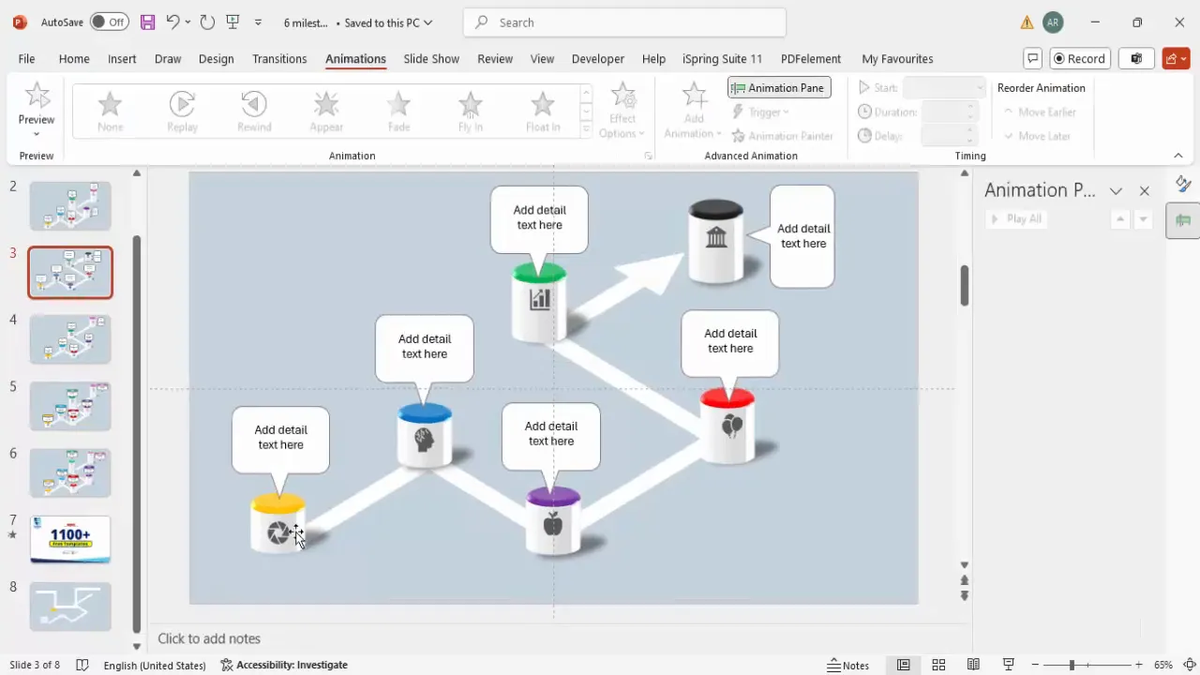This screenshot has height=675, width=1200.
Task: Click the Designer side pane icon
Action: pyautogui.click(x=1183, y=184)
